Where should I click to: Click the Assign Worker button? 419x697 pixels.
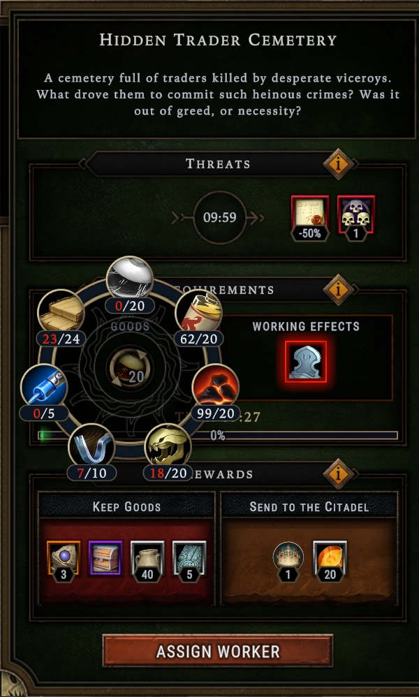tap(218, 651)
